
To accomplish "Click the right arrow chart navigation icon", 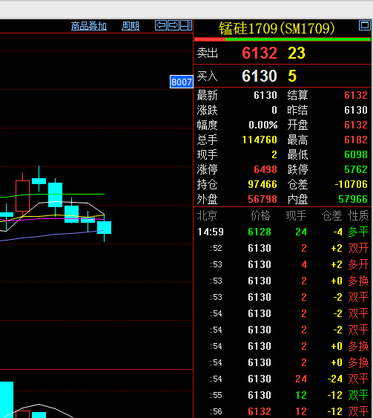I will pyautogui.click(x=174, y=25).
